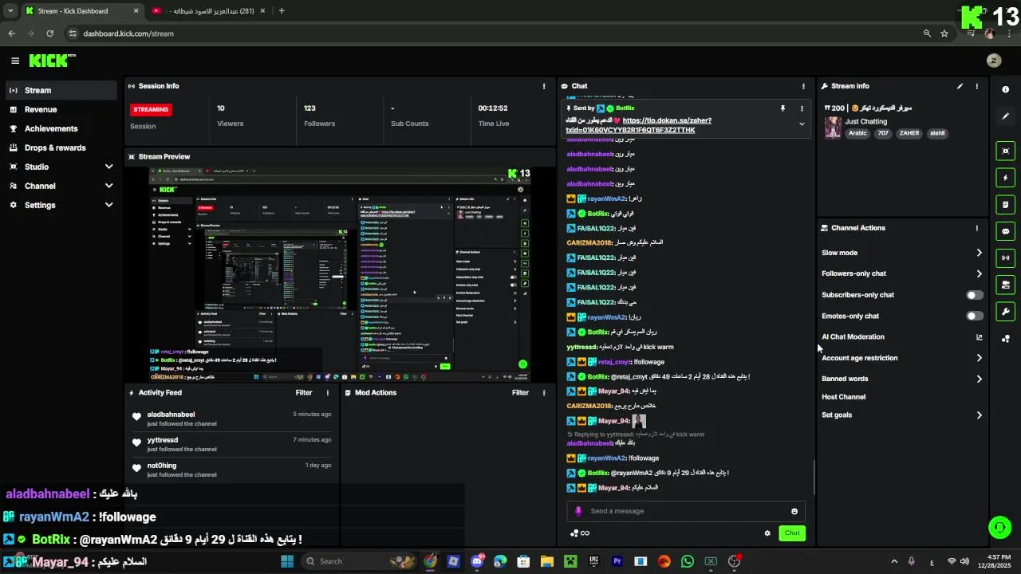The image size is (1021, 574).
Task: Open the tip.dokan.sa link in pinned message
Action: pyautogui.click(x=638, y=125)
